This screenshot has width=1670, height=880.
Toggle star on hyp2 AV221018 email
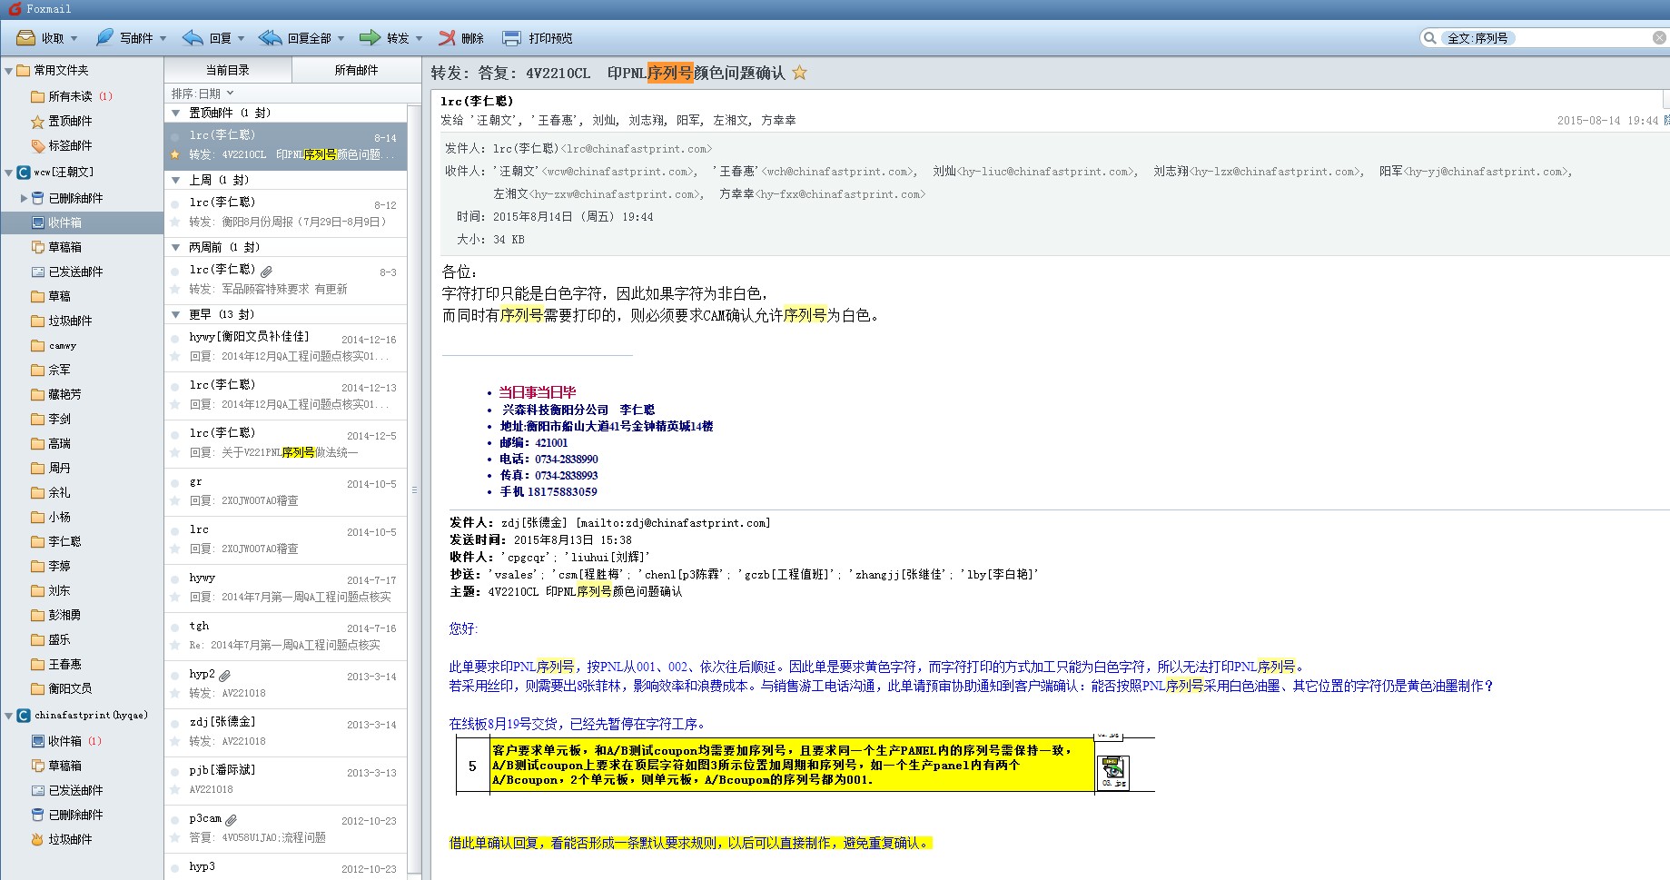175,694
